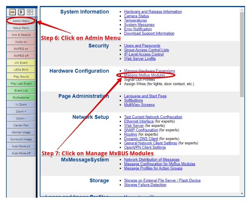Trigger the UC Event softbutton
The image size is (252, 204).
point(21,63)
